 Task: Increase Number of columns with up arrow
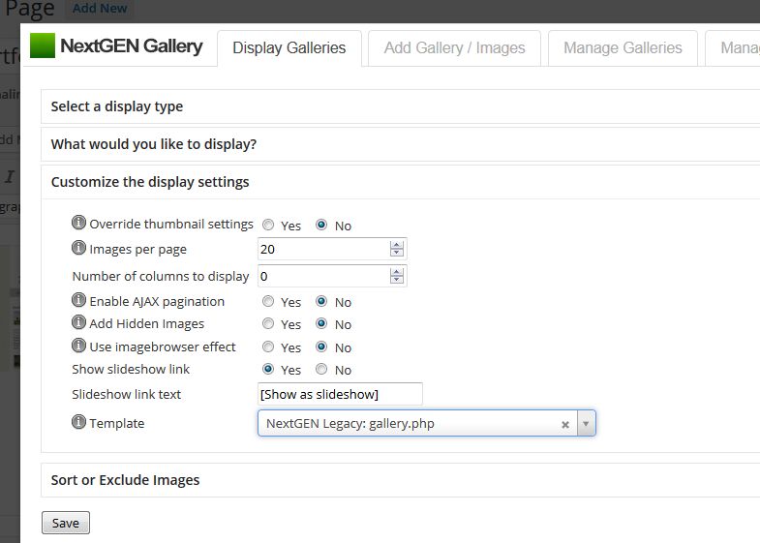(397, 272)
